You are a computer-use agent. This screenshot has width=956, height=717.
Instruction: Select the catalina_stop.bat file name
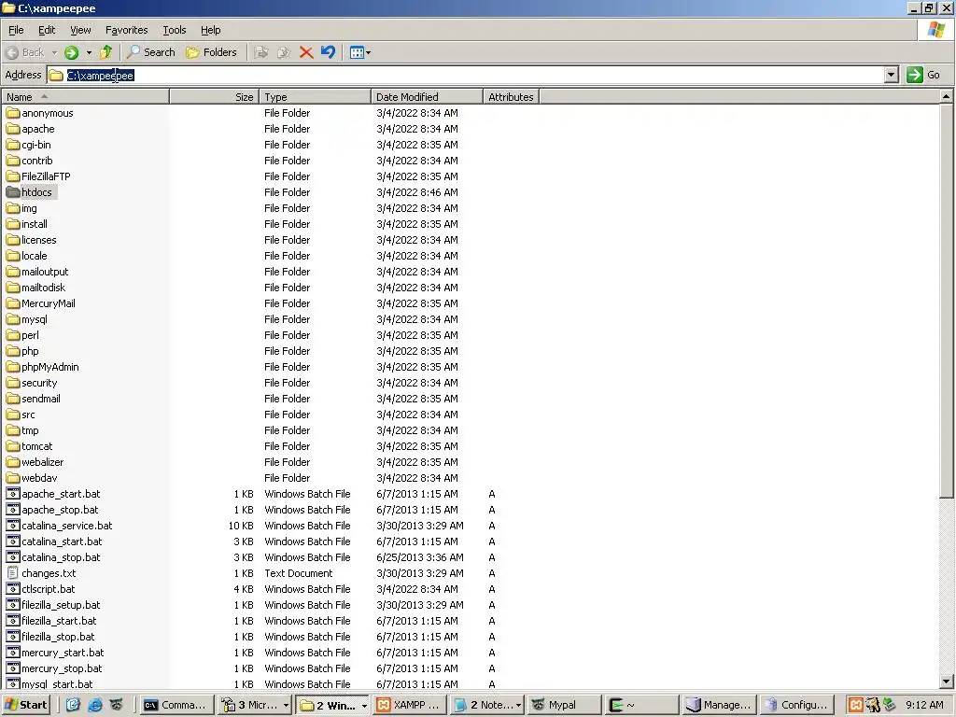point(61,557)
